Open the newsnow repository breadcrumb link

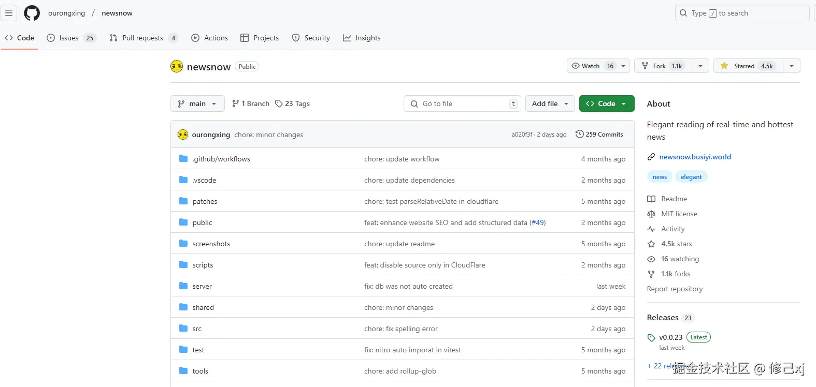click(117, 13)
